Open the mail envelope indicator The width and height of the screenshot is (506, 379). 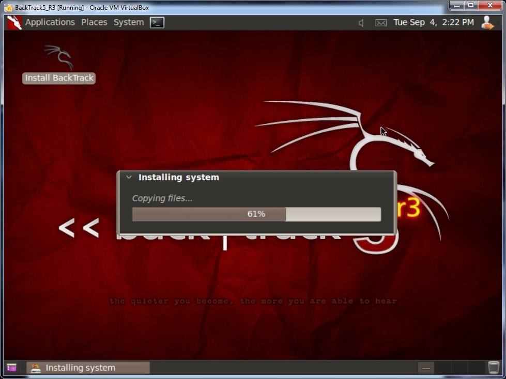click(x=381, y=23)
